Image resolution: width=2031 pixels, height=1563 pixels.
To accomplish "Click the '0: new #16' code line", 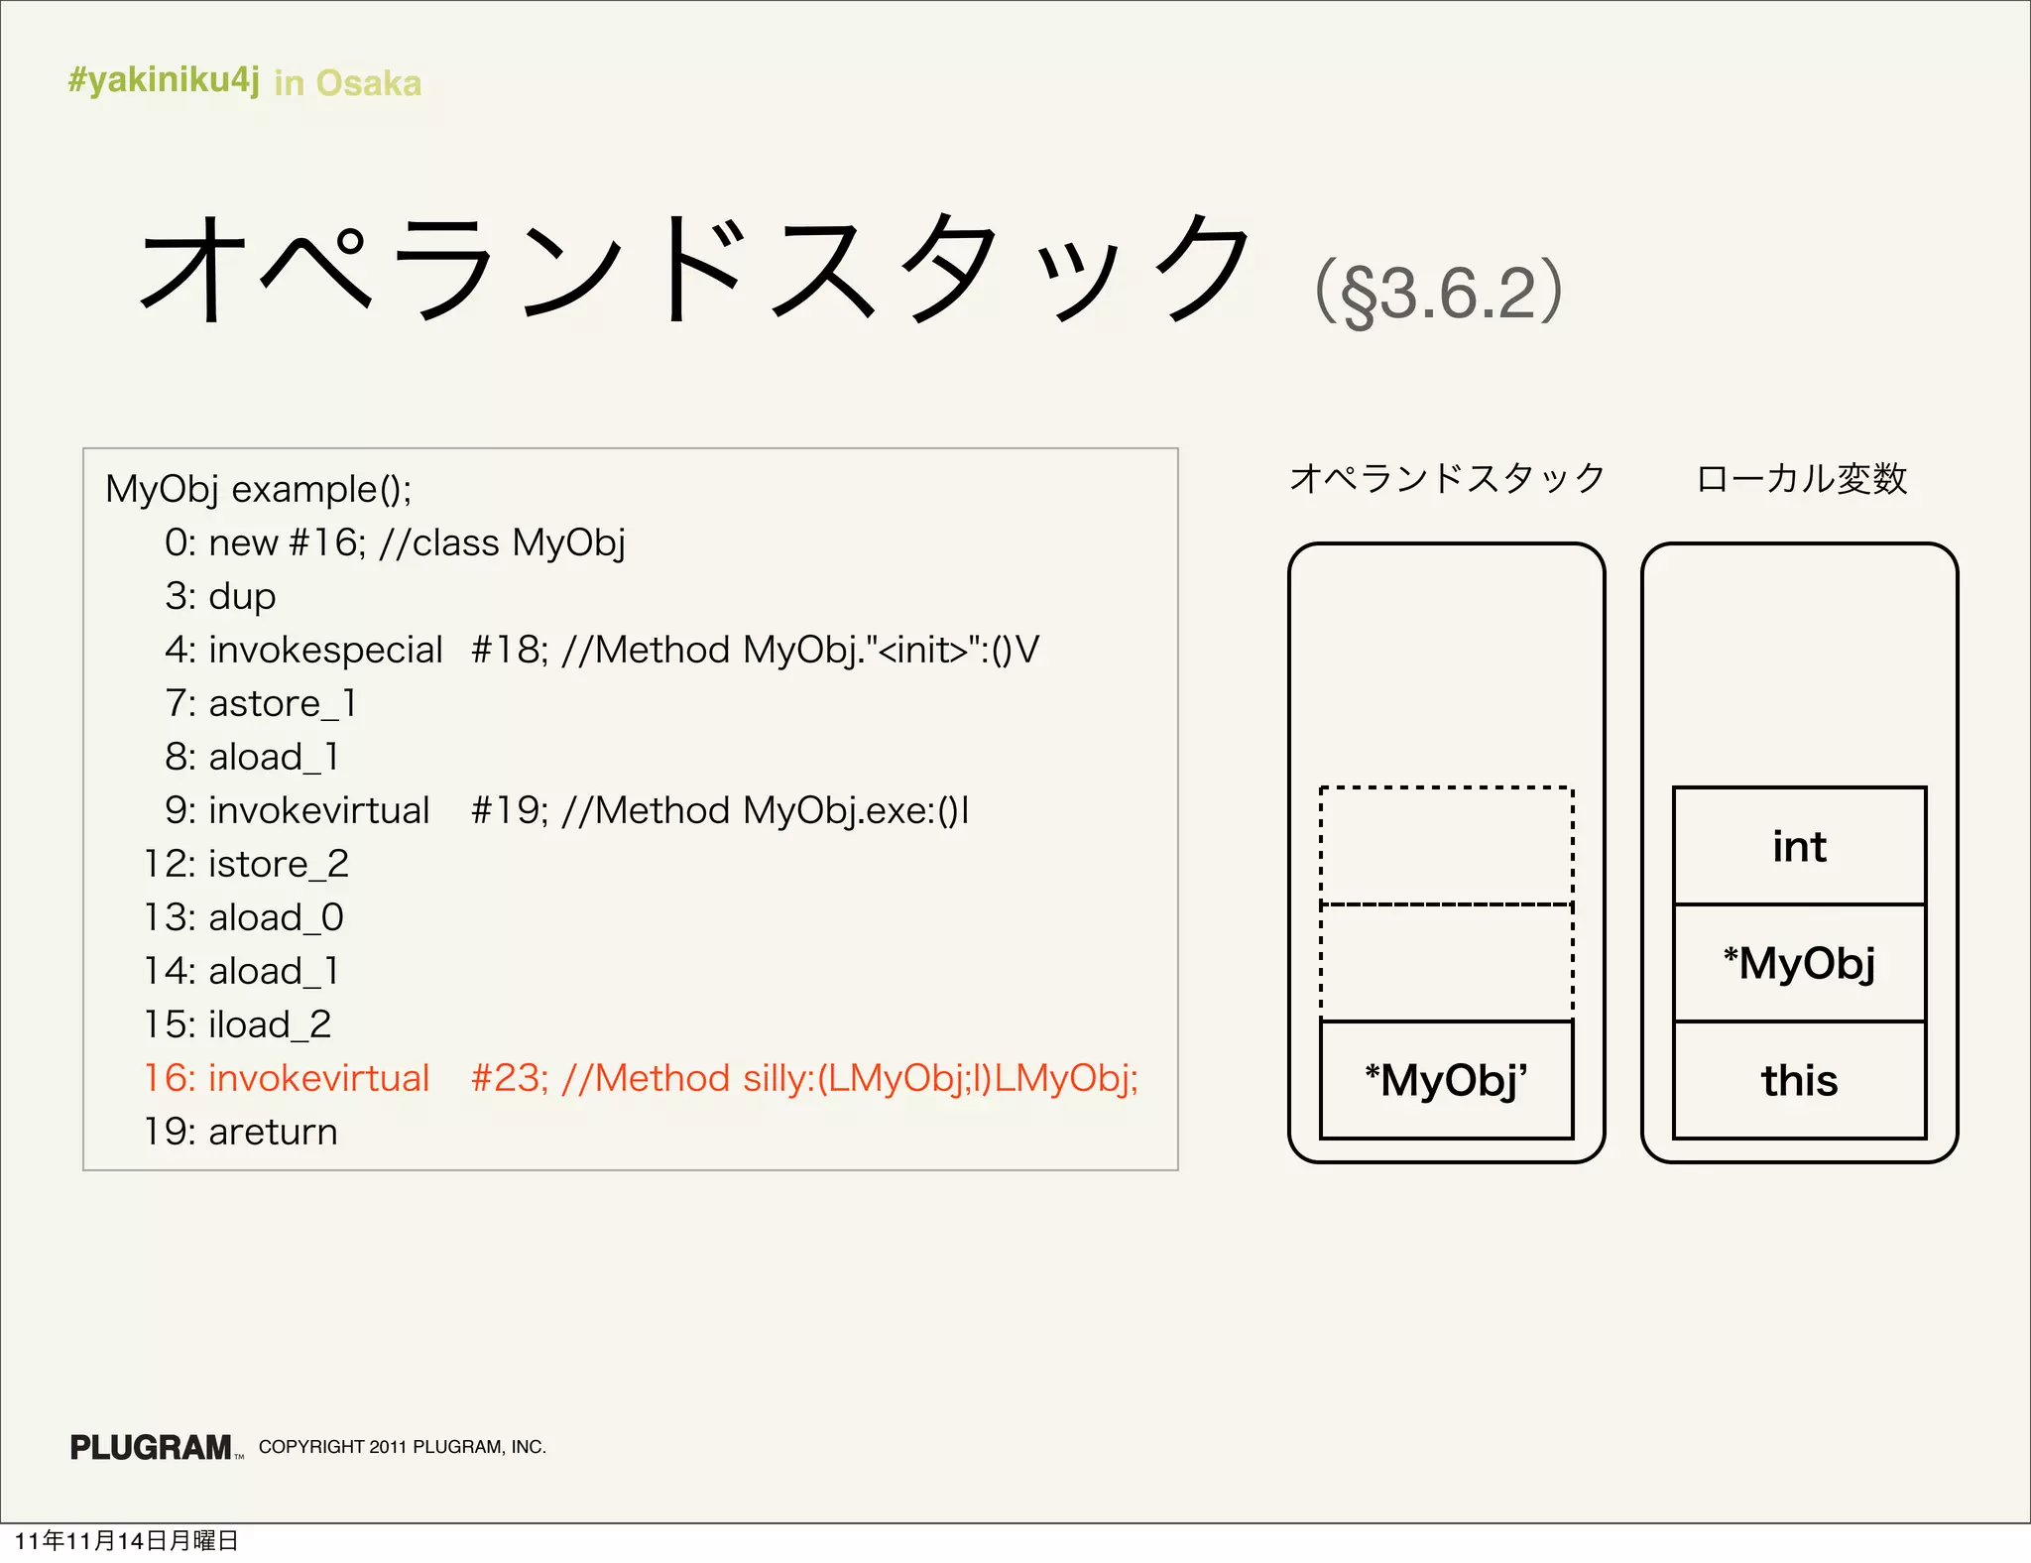I will click(x=395, y=542).
